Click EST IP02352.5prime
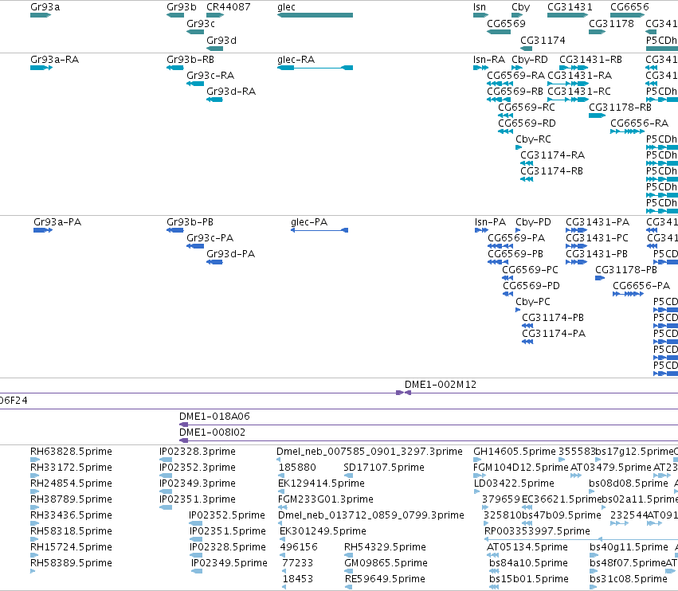This screenshot has height=591, width=678. click(x=226, y=515)
